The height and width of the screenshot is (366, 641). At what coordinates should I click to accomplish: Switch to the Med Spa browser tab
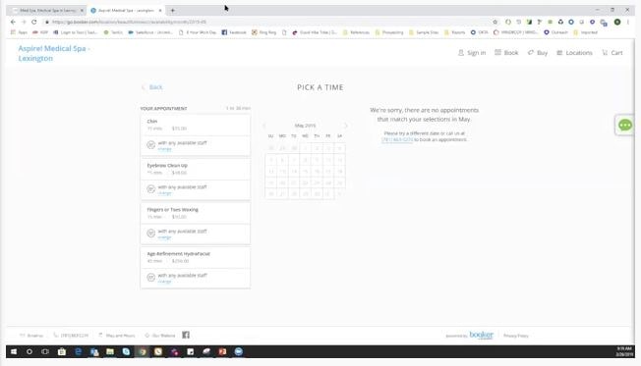pos(47,10)
